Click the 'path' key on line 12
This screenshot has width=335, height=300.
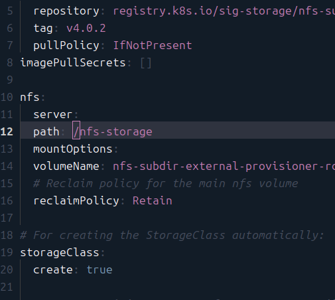click(46, 132)
